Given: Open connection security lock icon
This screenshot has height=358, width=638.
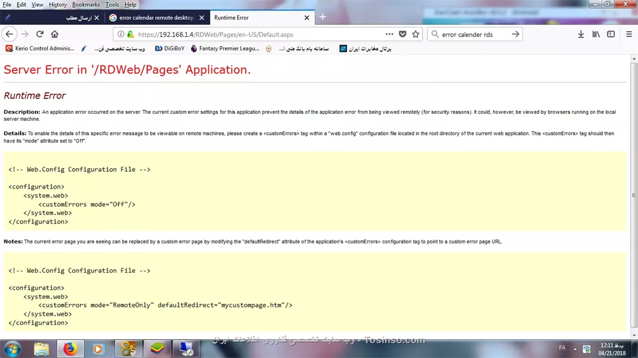Looking at the screenshot, I should pyautogui.click(x=130, y=34).
